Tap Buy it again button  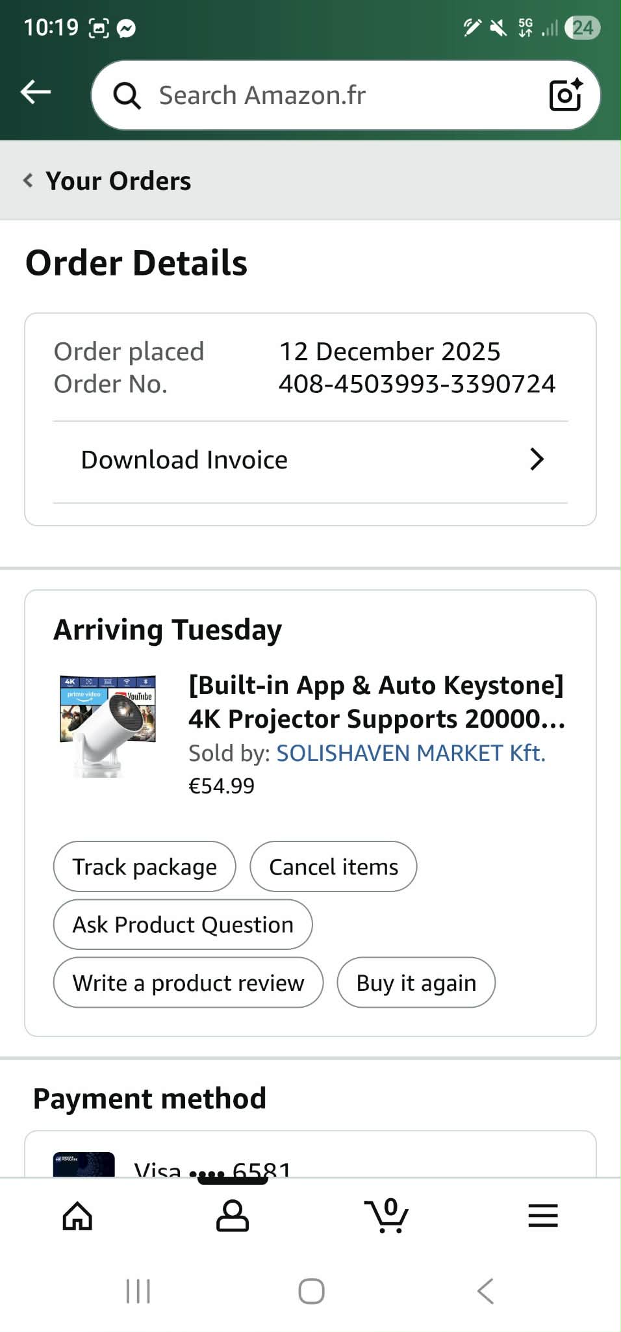click(x=416, y=982)
